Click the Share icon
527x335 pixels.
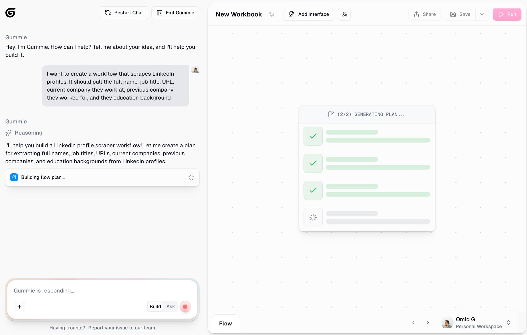(416, 14)
